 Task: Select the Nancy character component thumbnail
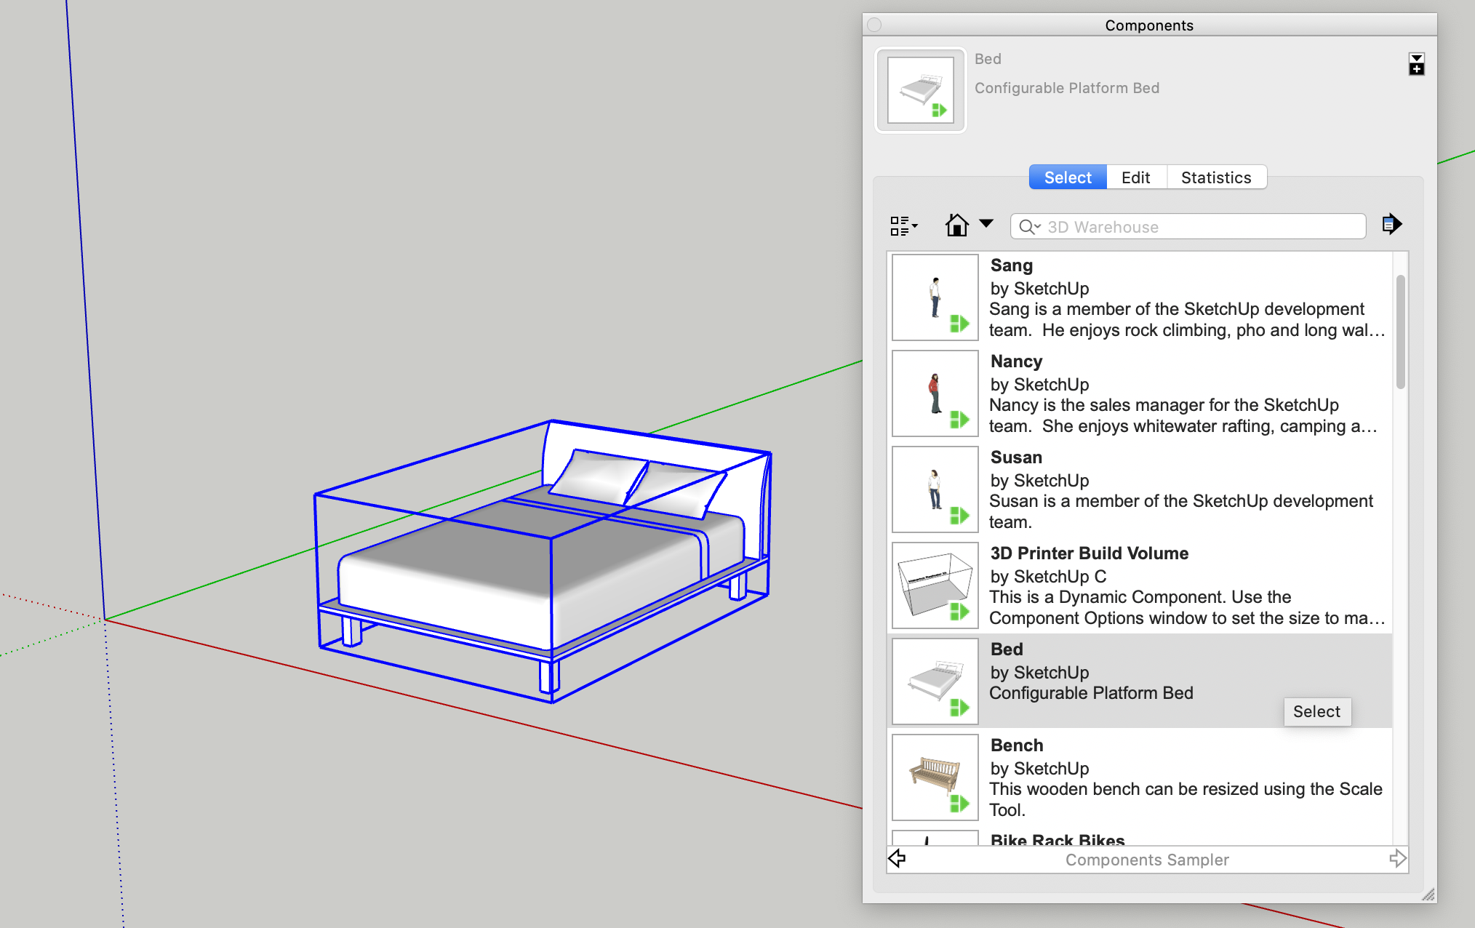coord(936,394)
